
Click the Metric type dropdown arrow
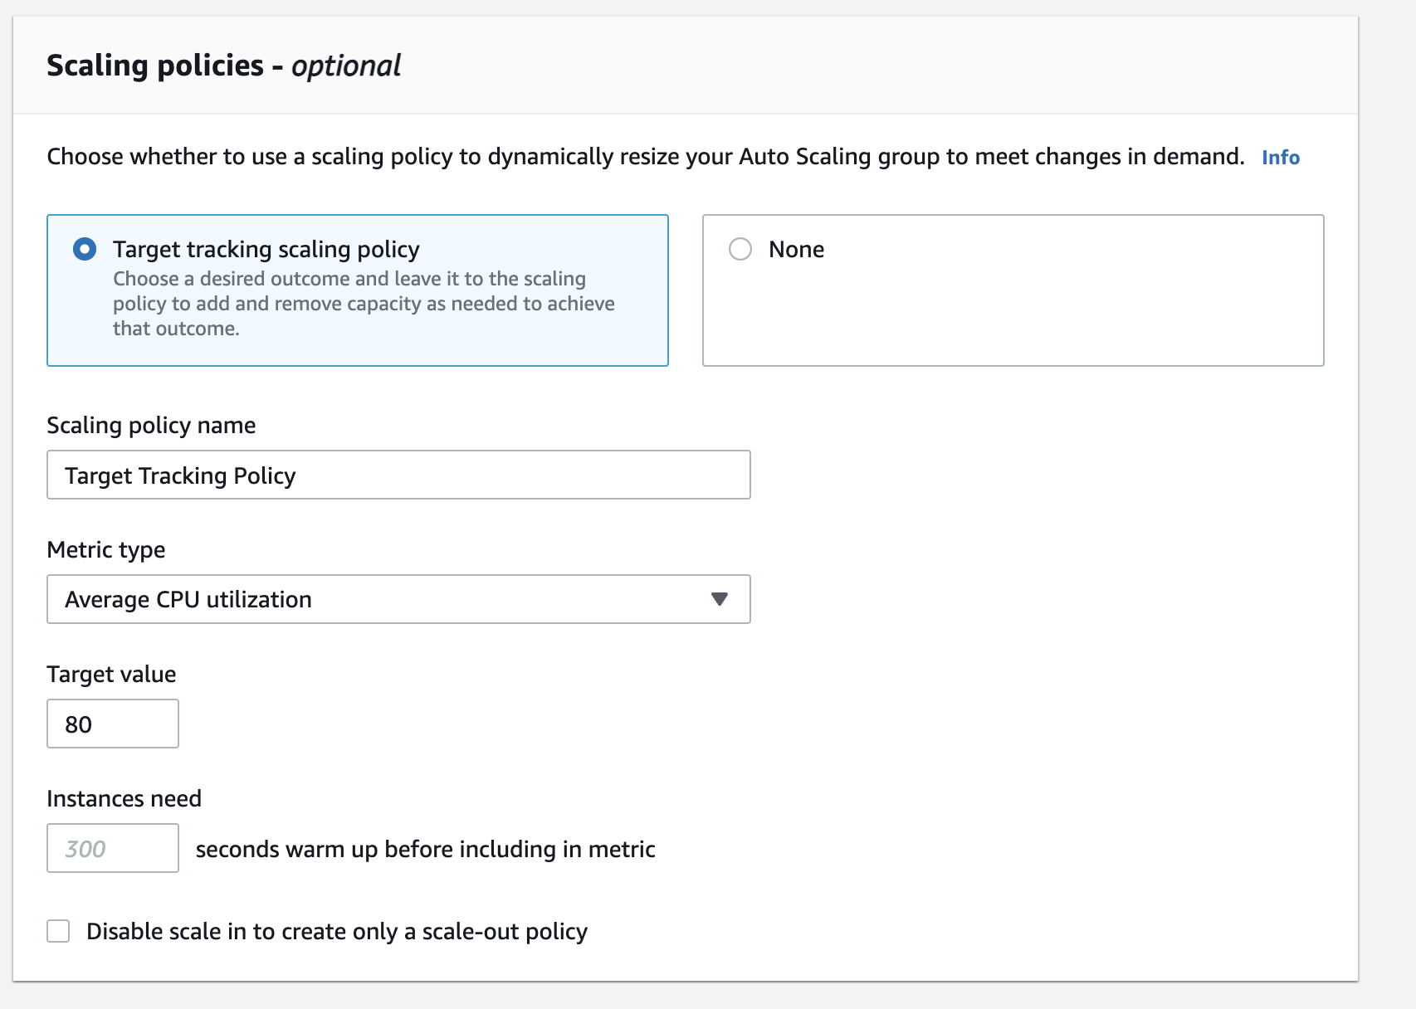click(719, 599)
